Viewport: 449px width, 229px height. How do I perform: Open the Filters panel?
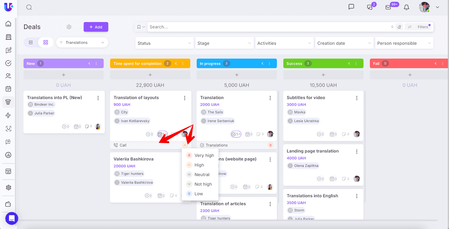[419, 27]
